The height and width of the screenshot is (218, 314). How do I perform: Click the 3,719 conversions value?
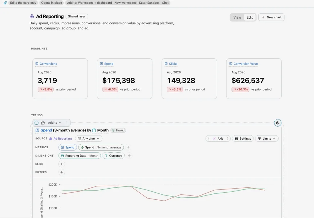[x=47, y=81]
